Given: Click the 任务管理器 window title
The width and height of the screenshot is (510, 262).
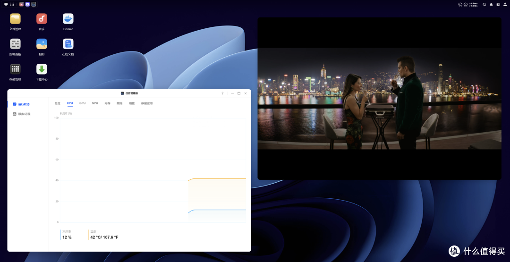Looking at the screenshot, I should coord(131,93).
